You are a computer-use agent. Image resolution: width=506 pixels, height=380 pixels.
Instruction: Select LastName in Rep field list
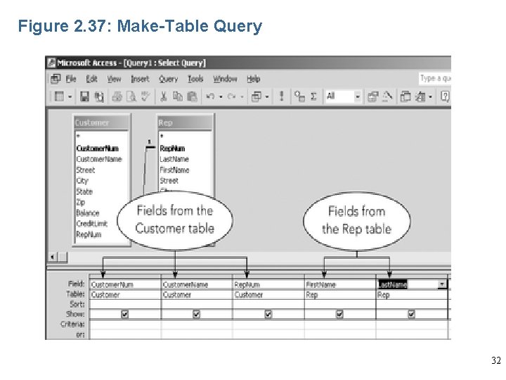(x=174, y=159)
